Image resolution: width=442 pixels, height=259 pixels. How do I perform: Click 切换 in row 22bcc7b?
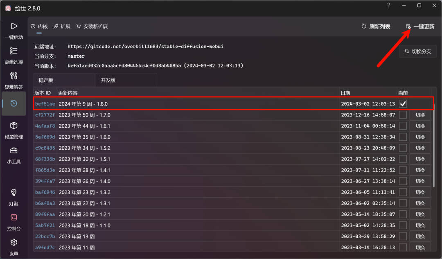coord(420,236)
